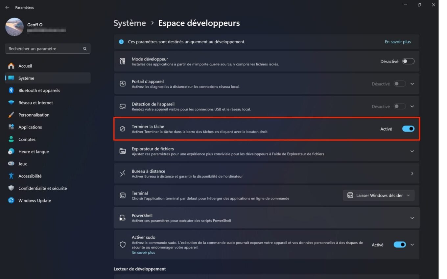Click the info icon in the development notice
447x279 pixels.
(121, 42)
